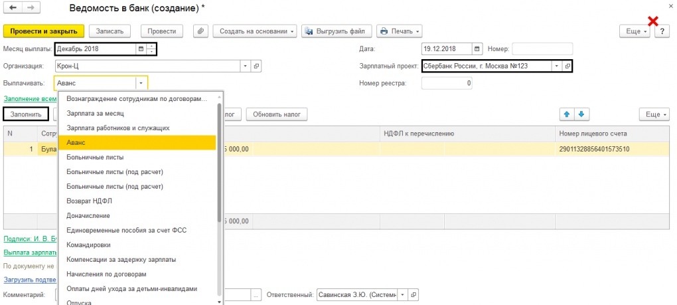Open the Создать на основании dropdown
The width and height of the screenshot is (677, 305).
pyautogui.click(x=254, y=31)
